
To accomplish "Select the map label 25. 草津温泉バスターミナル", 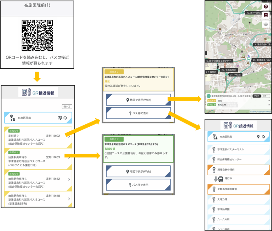I will 262,60.
